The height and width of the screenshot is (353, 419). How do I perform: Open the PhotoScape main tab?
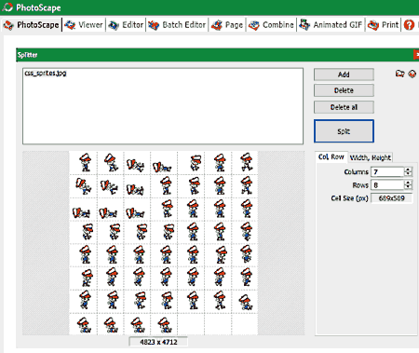pyautogui.click(x=31, y=25)
